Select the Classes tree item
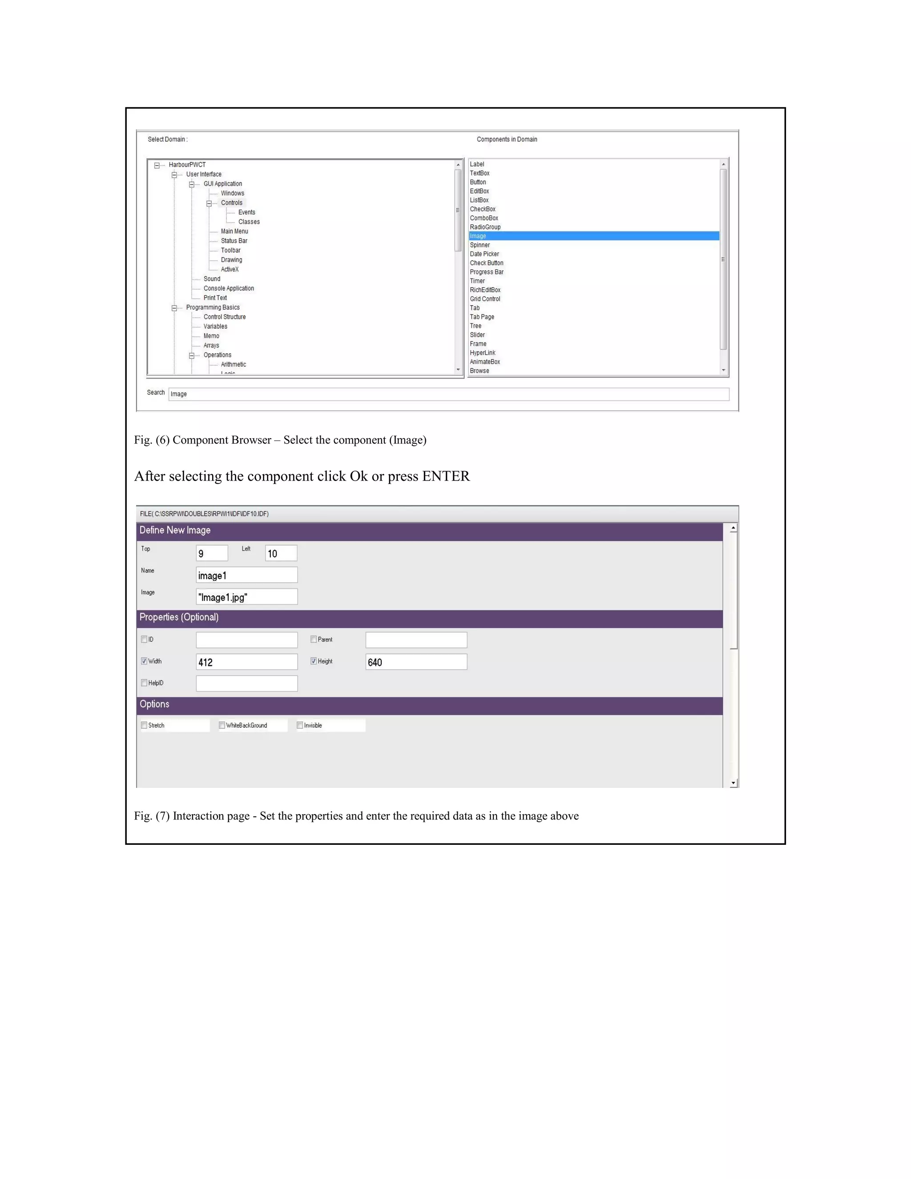Image resolution: width=911 pixels, height=1179 pixels. [x=249, y=222]
